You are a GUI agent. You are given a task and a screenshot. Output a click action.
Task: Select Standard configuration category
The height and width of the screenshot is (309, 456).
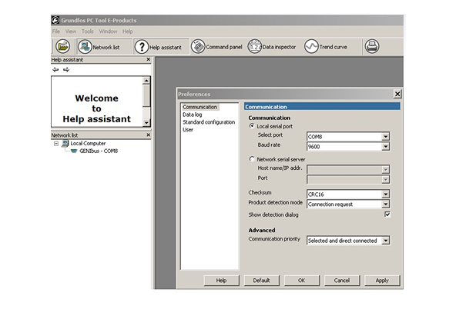tap(209, 122)
